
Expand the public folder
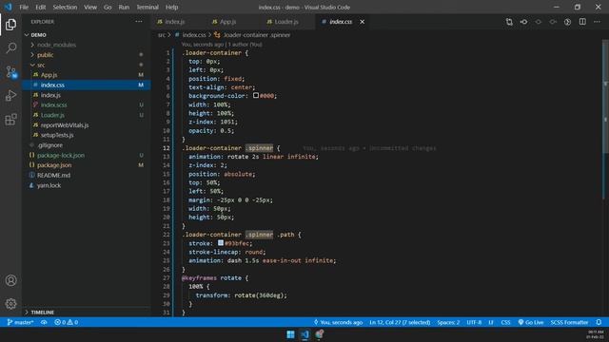[x=46, y=55]
